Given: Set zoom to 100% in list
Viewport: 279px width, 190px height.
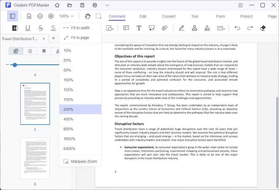Looking at the screenshot, I should coord(80,80).
